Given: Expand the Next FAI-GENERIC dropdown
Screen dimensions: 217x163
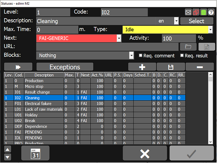Looking at the screenshot, I should (x=119, y=38).
